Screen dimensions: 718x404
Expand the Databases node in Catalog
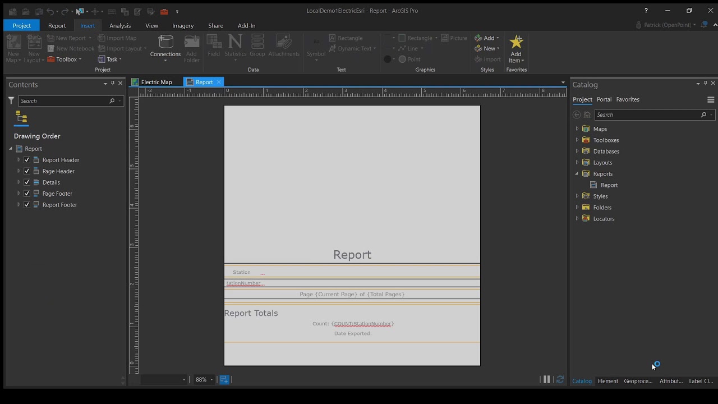577,151
